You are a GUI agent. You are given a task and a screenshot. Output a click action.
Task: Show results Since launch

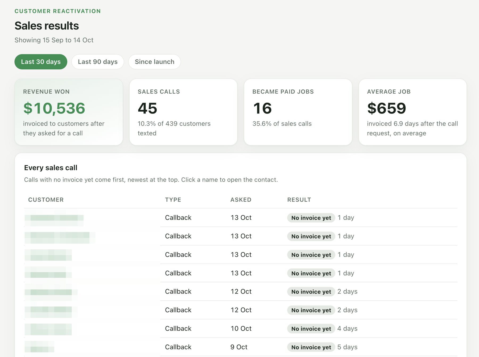tap(155, 62)
